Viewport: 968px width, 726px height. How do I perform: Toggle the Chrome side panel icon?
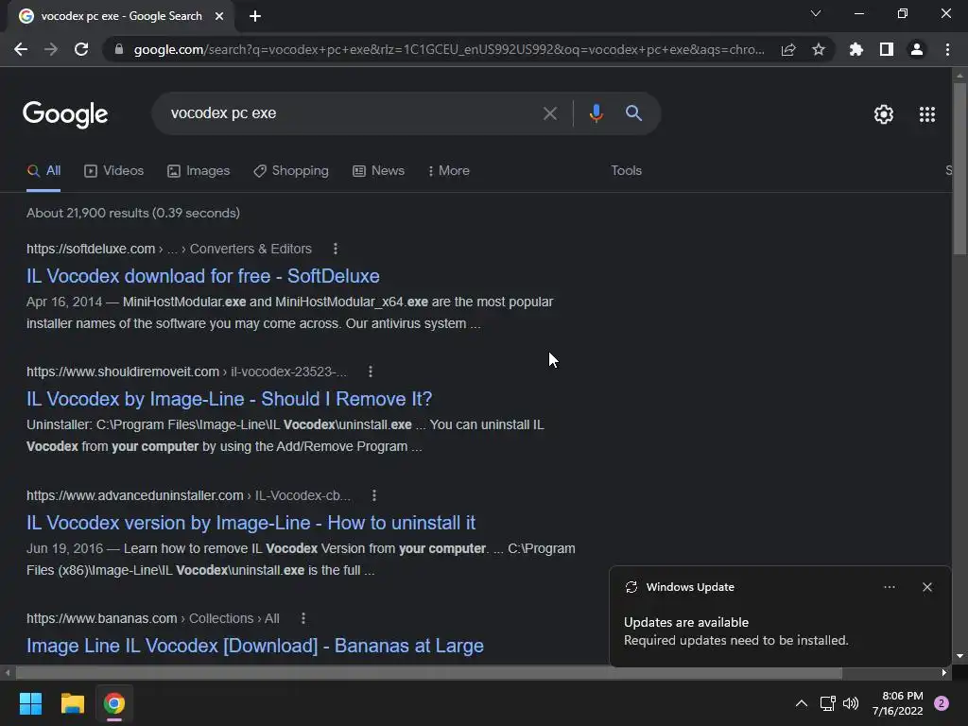pos(887,49)
